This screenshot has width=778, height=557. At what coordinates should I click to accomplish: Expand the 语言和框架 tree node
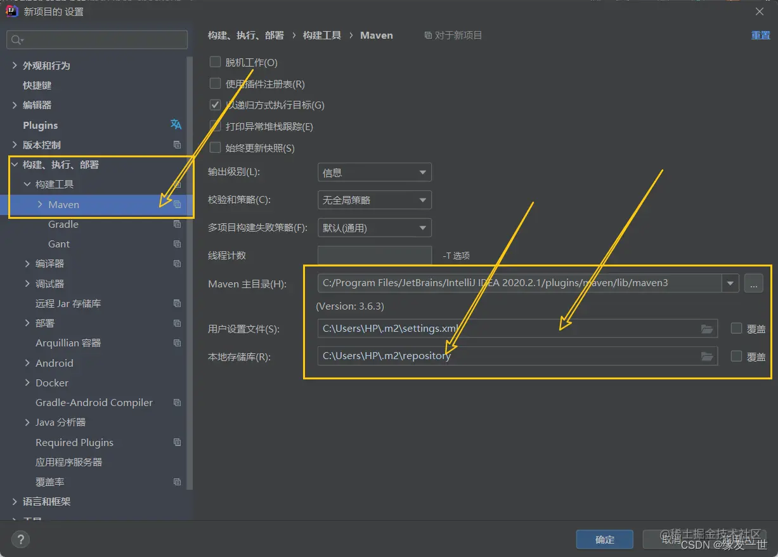point(15,501)
